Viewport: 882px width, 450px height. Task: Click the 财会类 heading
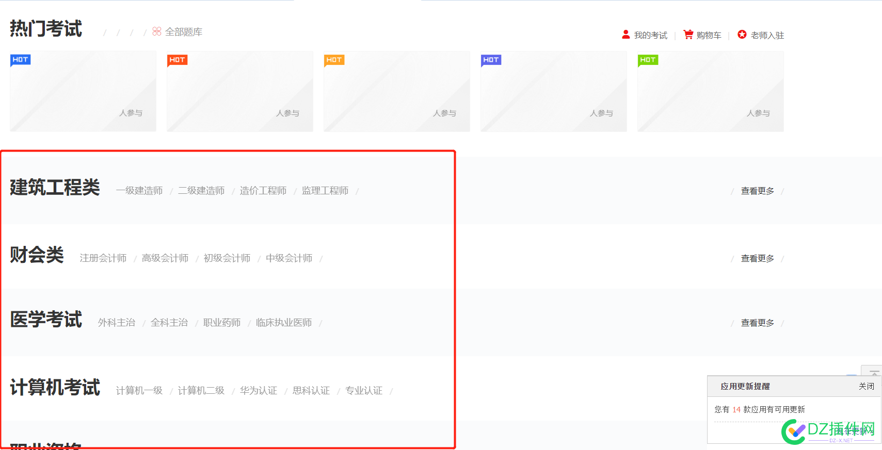37,255
